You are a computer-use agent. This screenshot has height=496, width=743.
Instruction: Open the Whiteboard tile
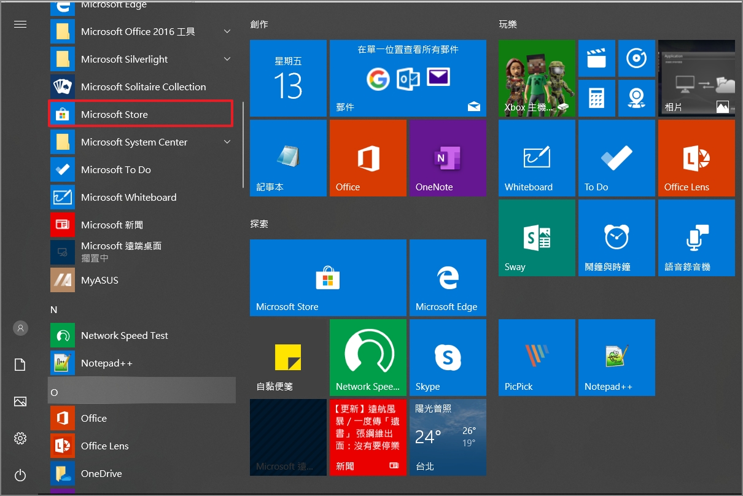point(537,158)
